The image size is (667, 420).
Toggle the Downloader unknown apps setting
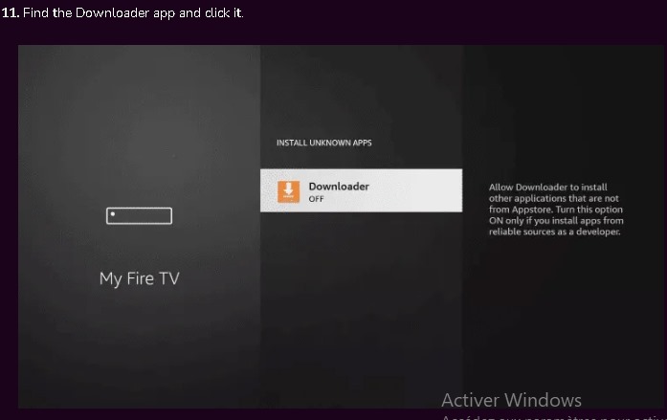tap(361, 191)
